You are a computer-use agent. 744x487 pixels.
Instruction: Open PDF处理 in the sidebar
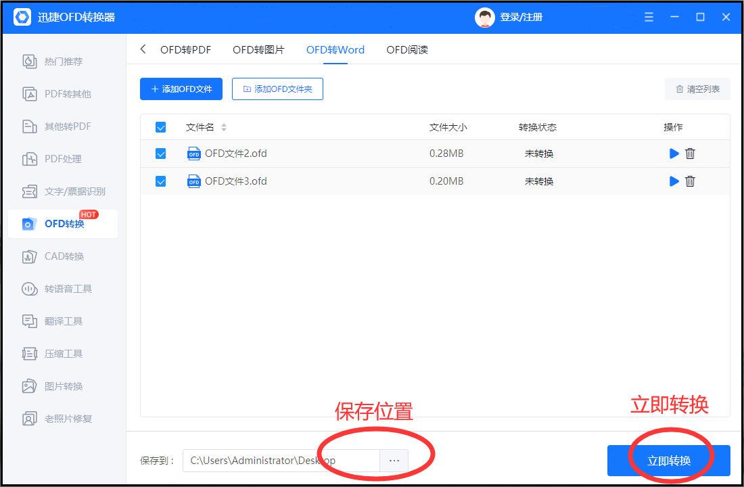pyautogui.click(x=63, y=159)
